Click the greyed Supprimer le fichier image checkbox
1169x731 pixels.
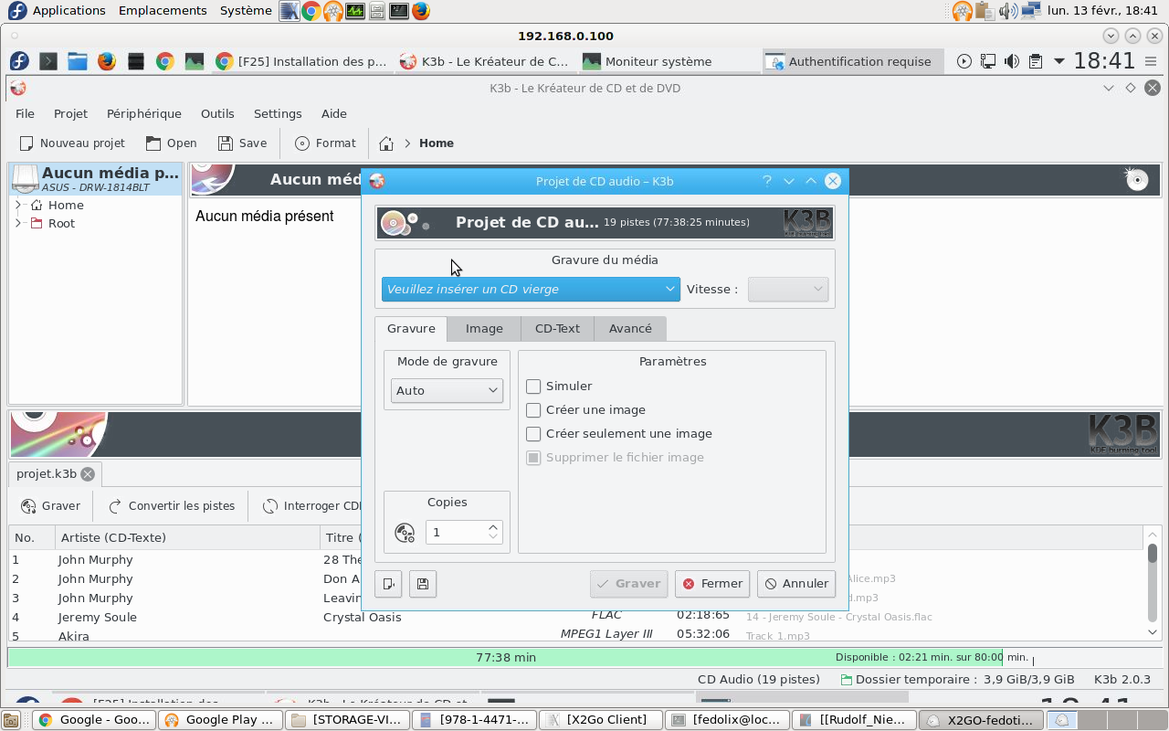(533, 458)
